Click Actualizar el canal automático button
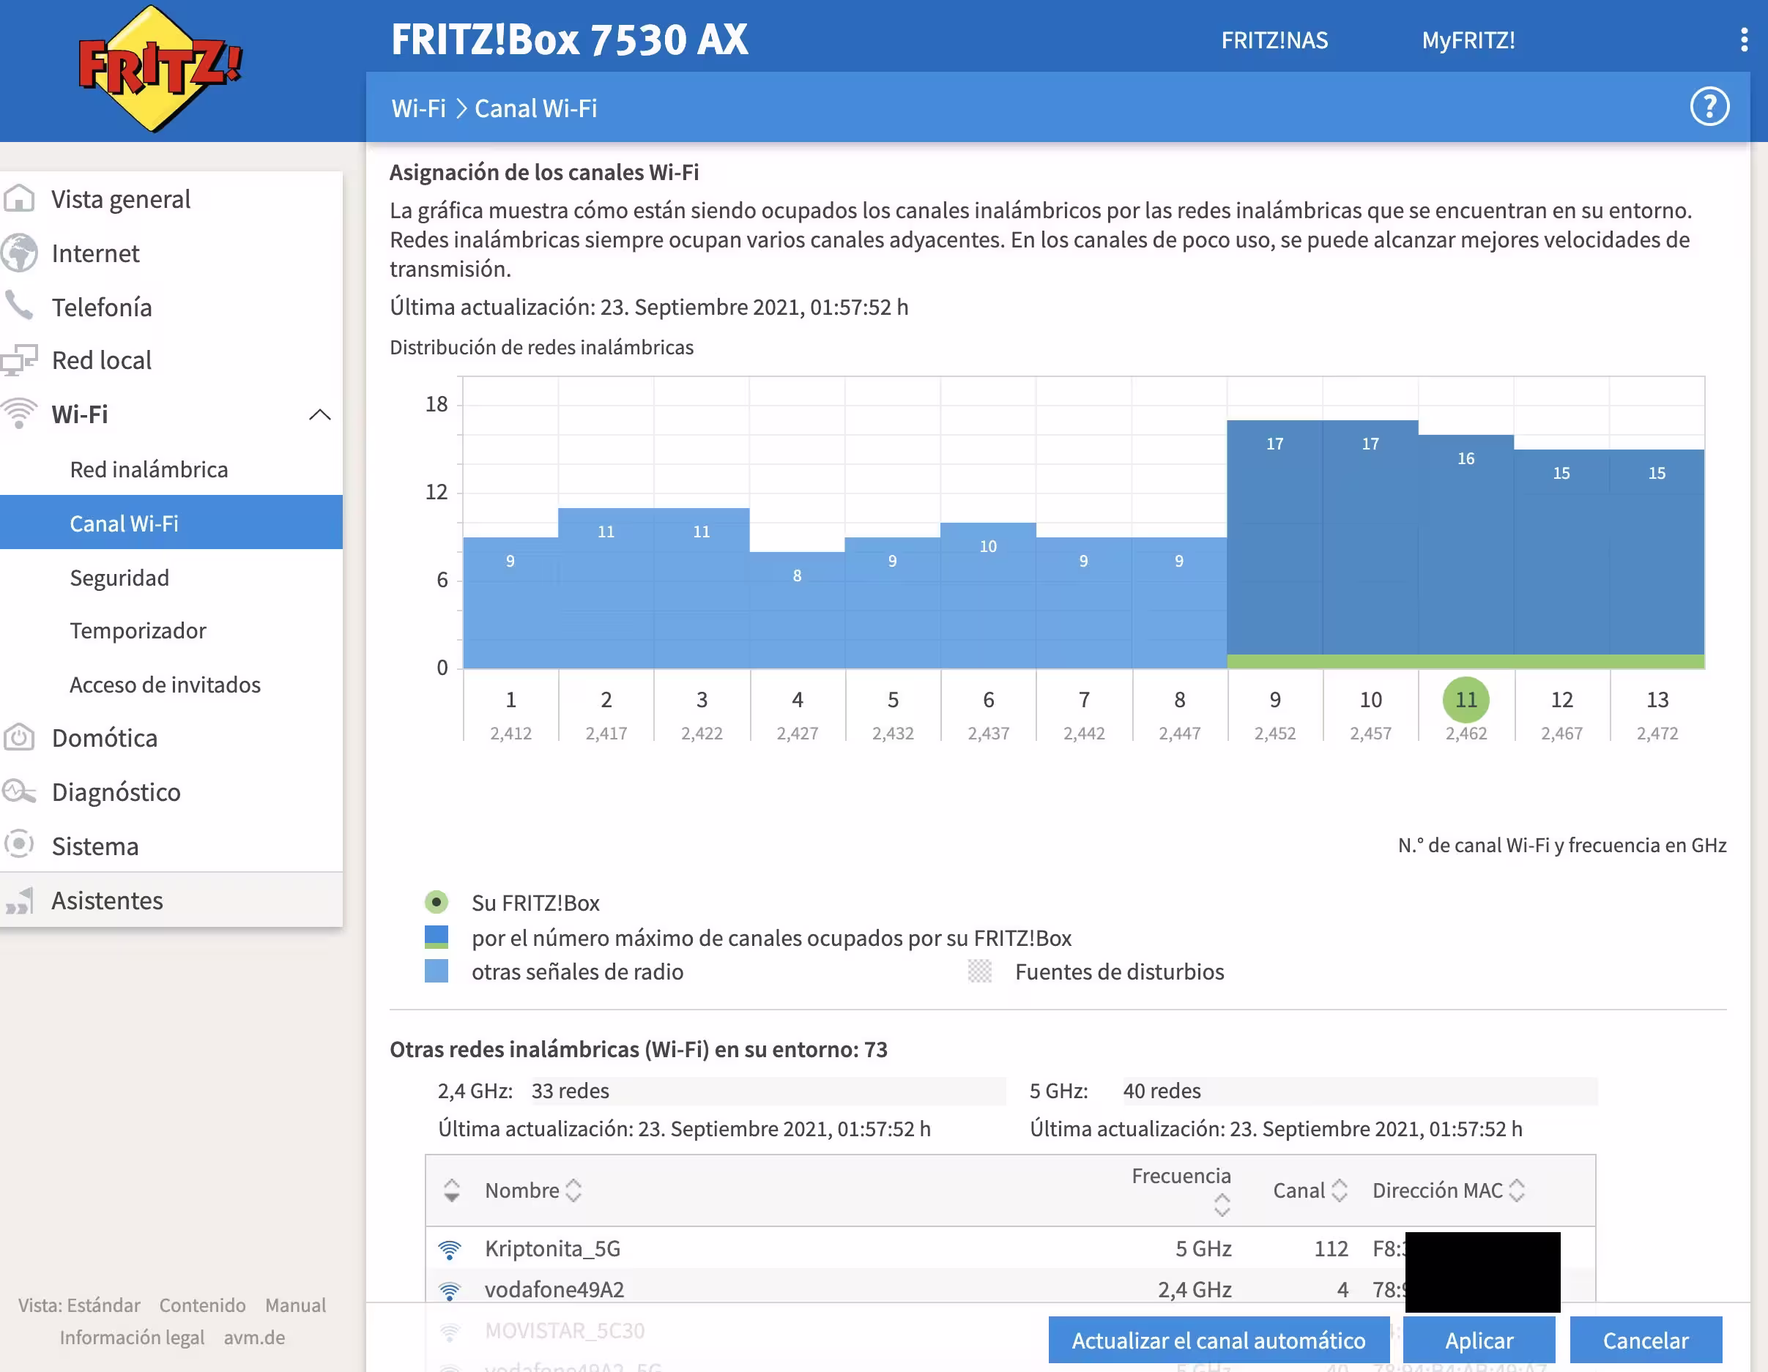Screen dimensions: 1768x1372 1218,1340
